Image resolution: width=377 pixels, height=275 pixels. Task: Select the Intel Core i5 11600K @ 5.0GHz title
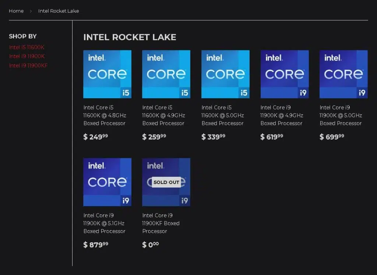(x=223, y=115)
